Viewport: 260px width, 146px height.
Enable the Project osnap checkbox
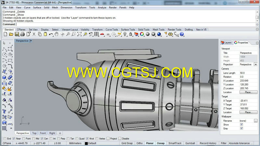(108, 139)
